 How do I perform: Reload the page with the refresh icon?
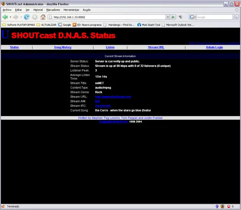point(27,17)
